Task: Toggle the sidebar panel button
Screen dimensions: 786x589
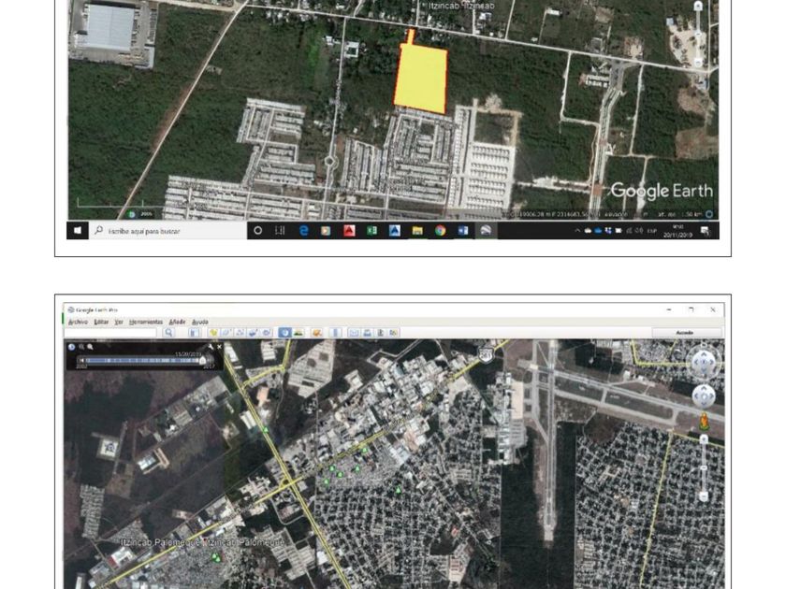Action: coord(193,332)
